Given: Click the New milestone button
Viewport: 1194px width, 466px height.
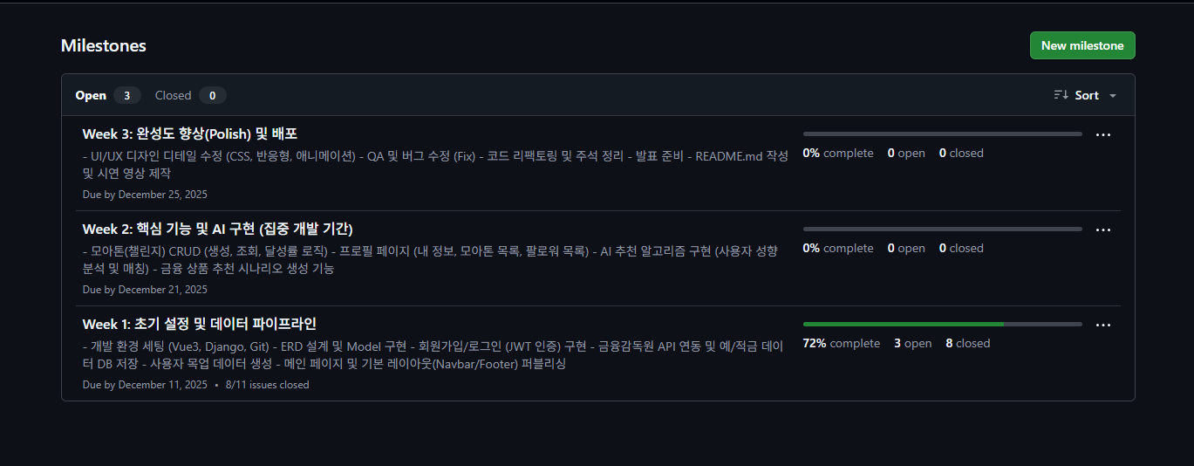Looking at the screenshot, I should click(1081, 45).
